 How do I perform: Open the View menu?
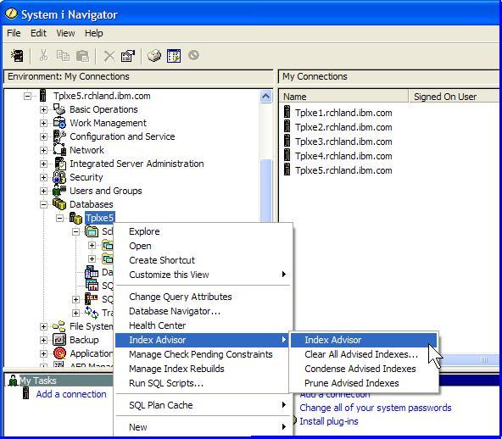(x=65, y=33)
